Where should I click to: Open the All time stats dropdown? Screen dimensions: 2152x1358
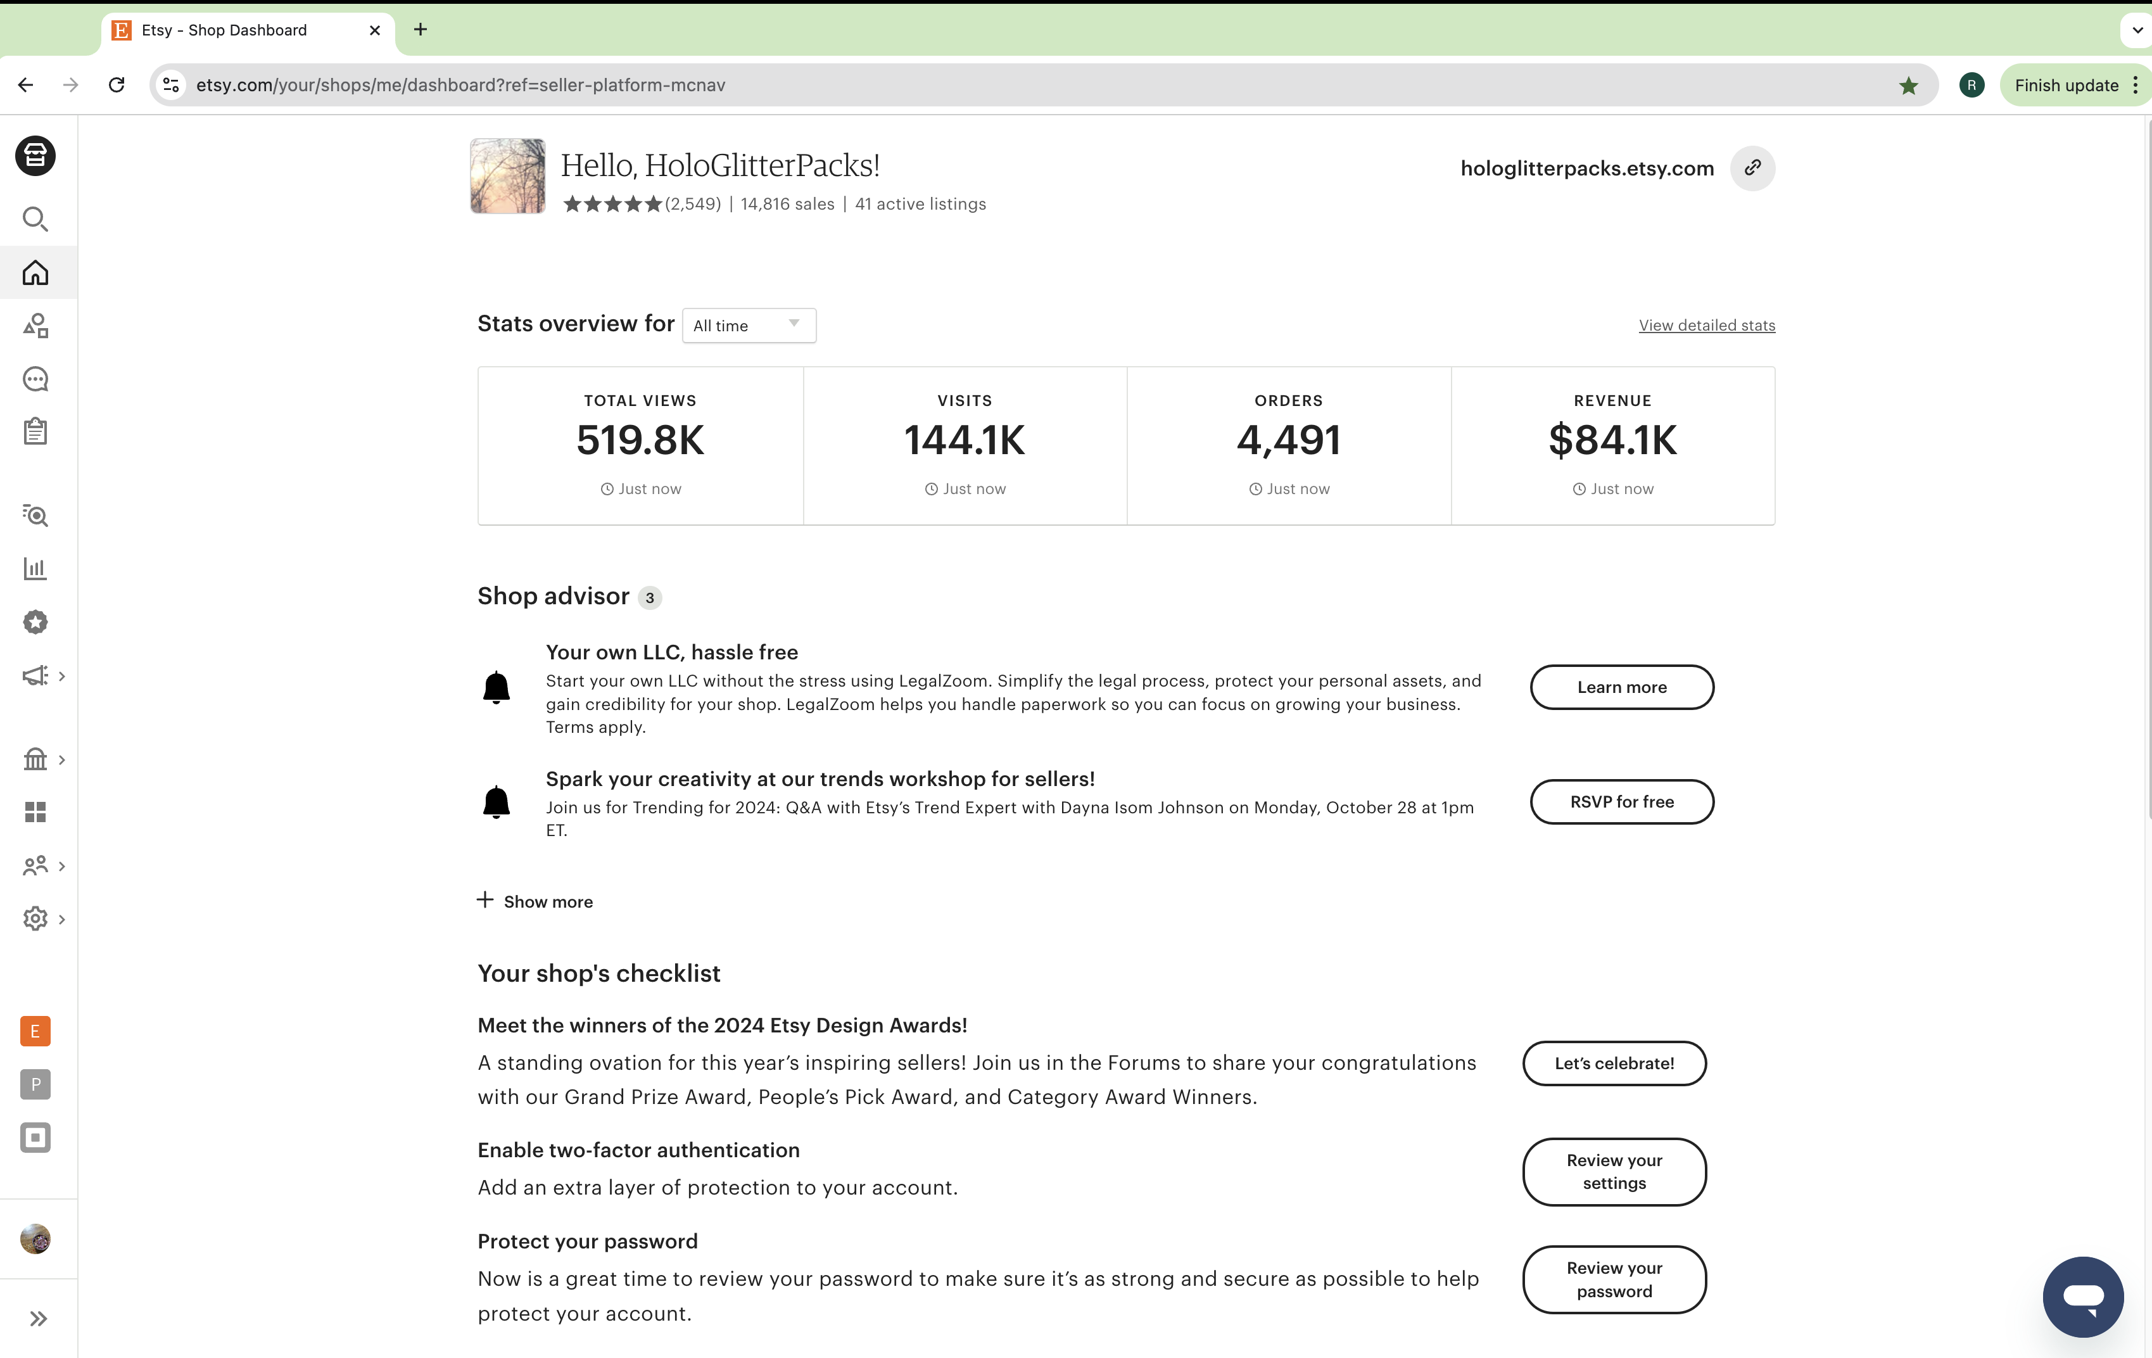(x=749, y=324)
